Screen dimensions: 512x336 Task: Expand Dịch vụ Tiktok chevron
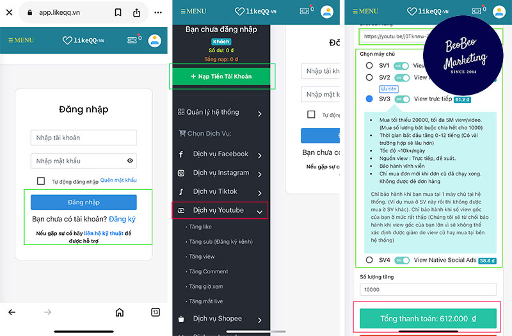(x=260, y=193)
